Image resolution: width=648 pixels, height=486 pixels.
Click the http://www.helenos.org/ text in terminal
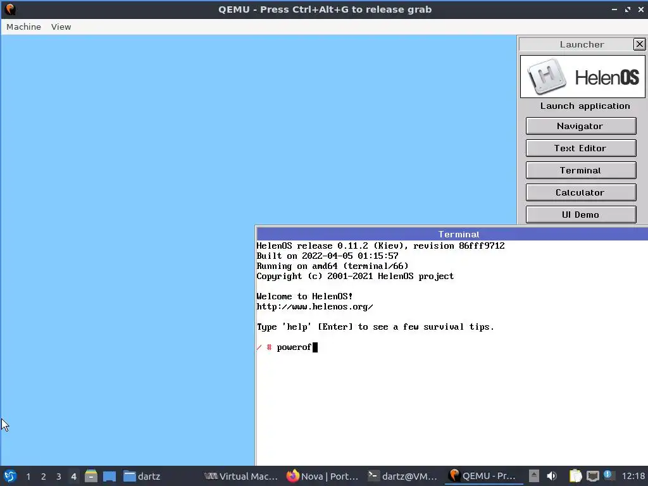(315, 307)
